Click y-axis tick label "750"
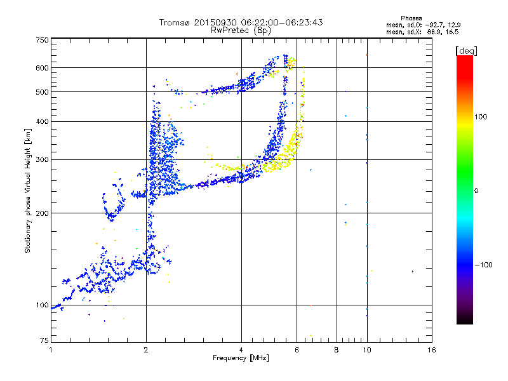 point(42,40)
